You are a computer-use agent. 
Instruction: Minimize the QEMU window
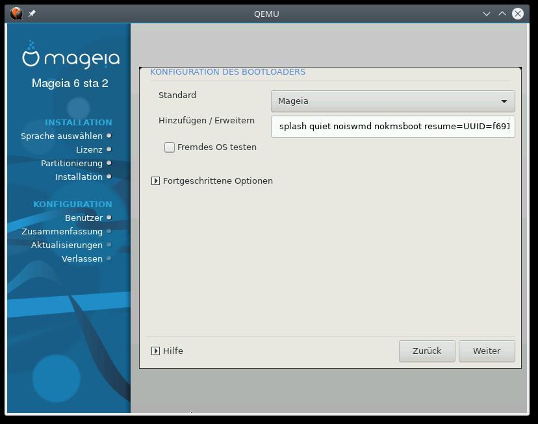pos(486,14)
